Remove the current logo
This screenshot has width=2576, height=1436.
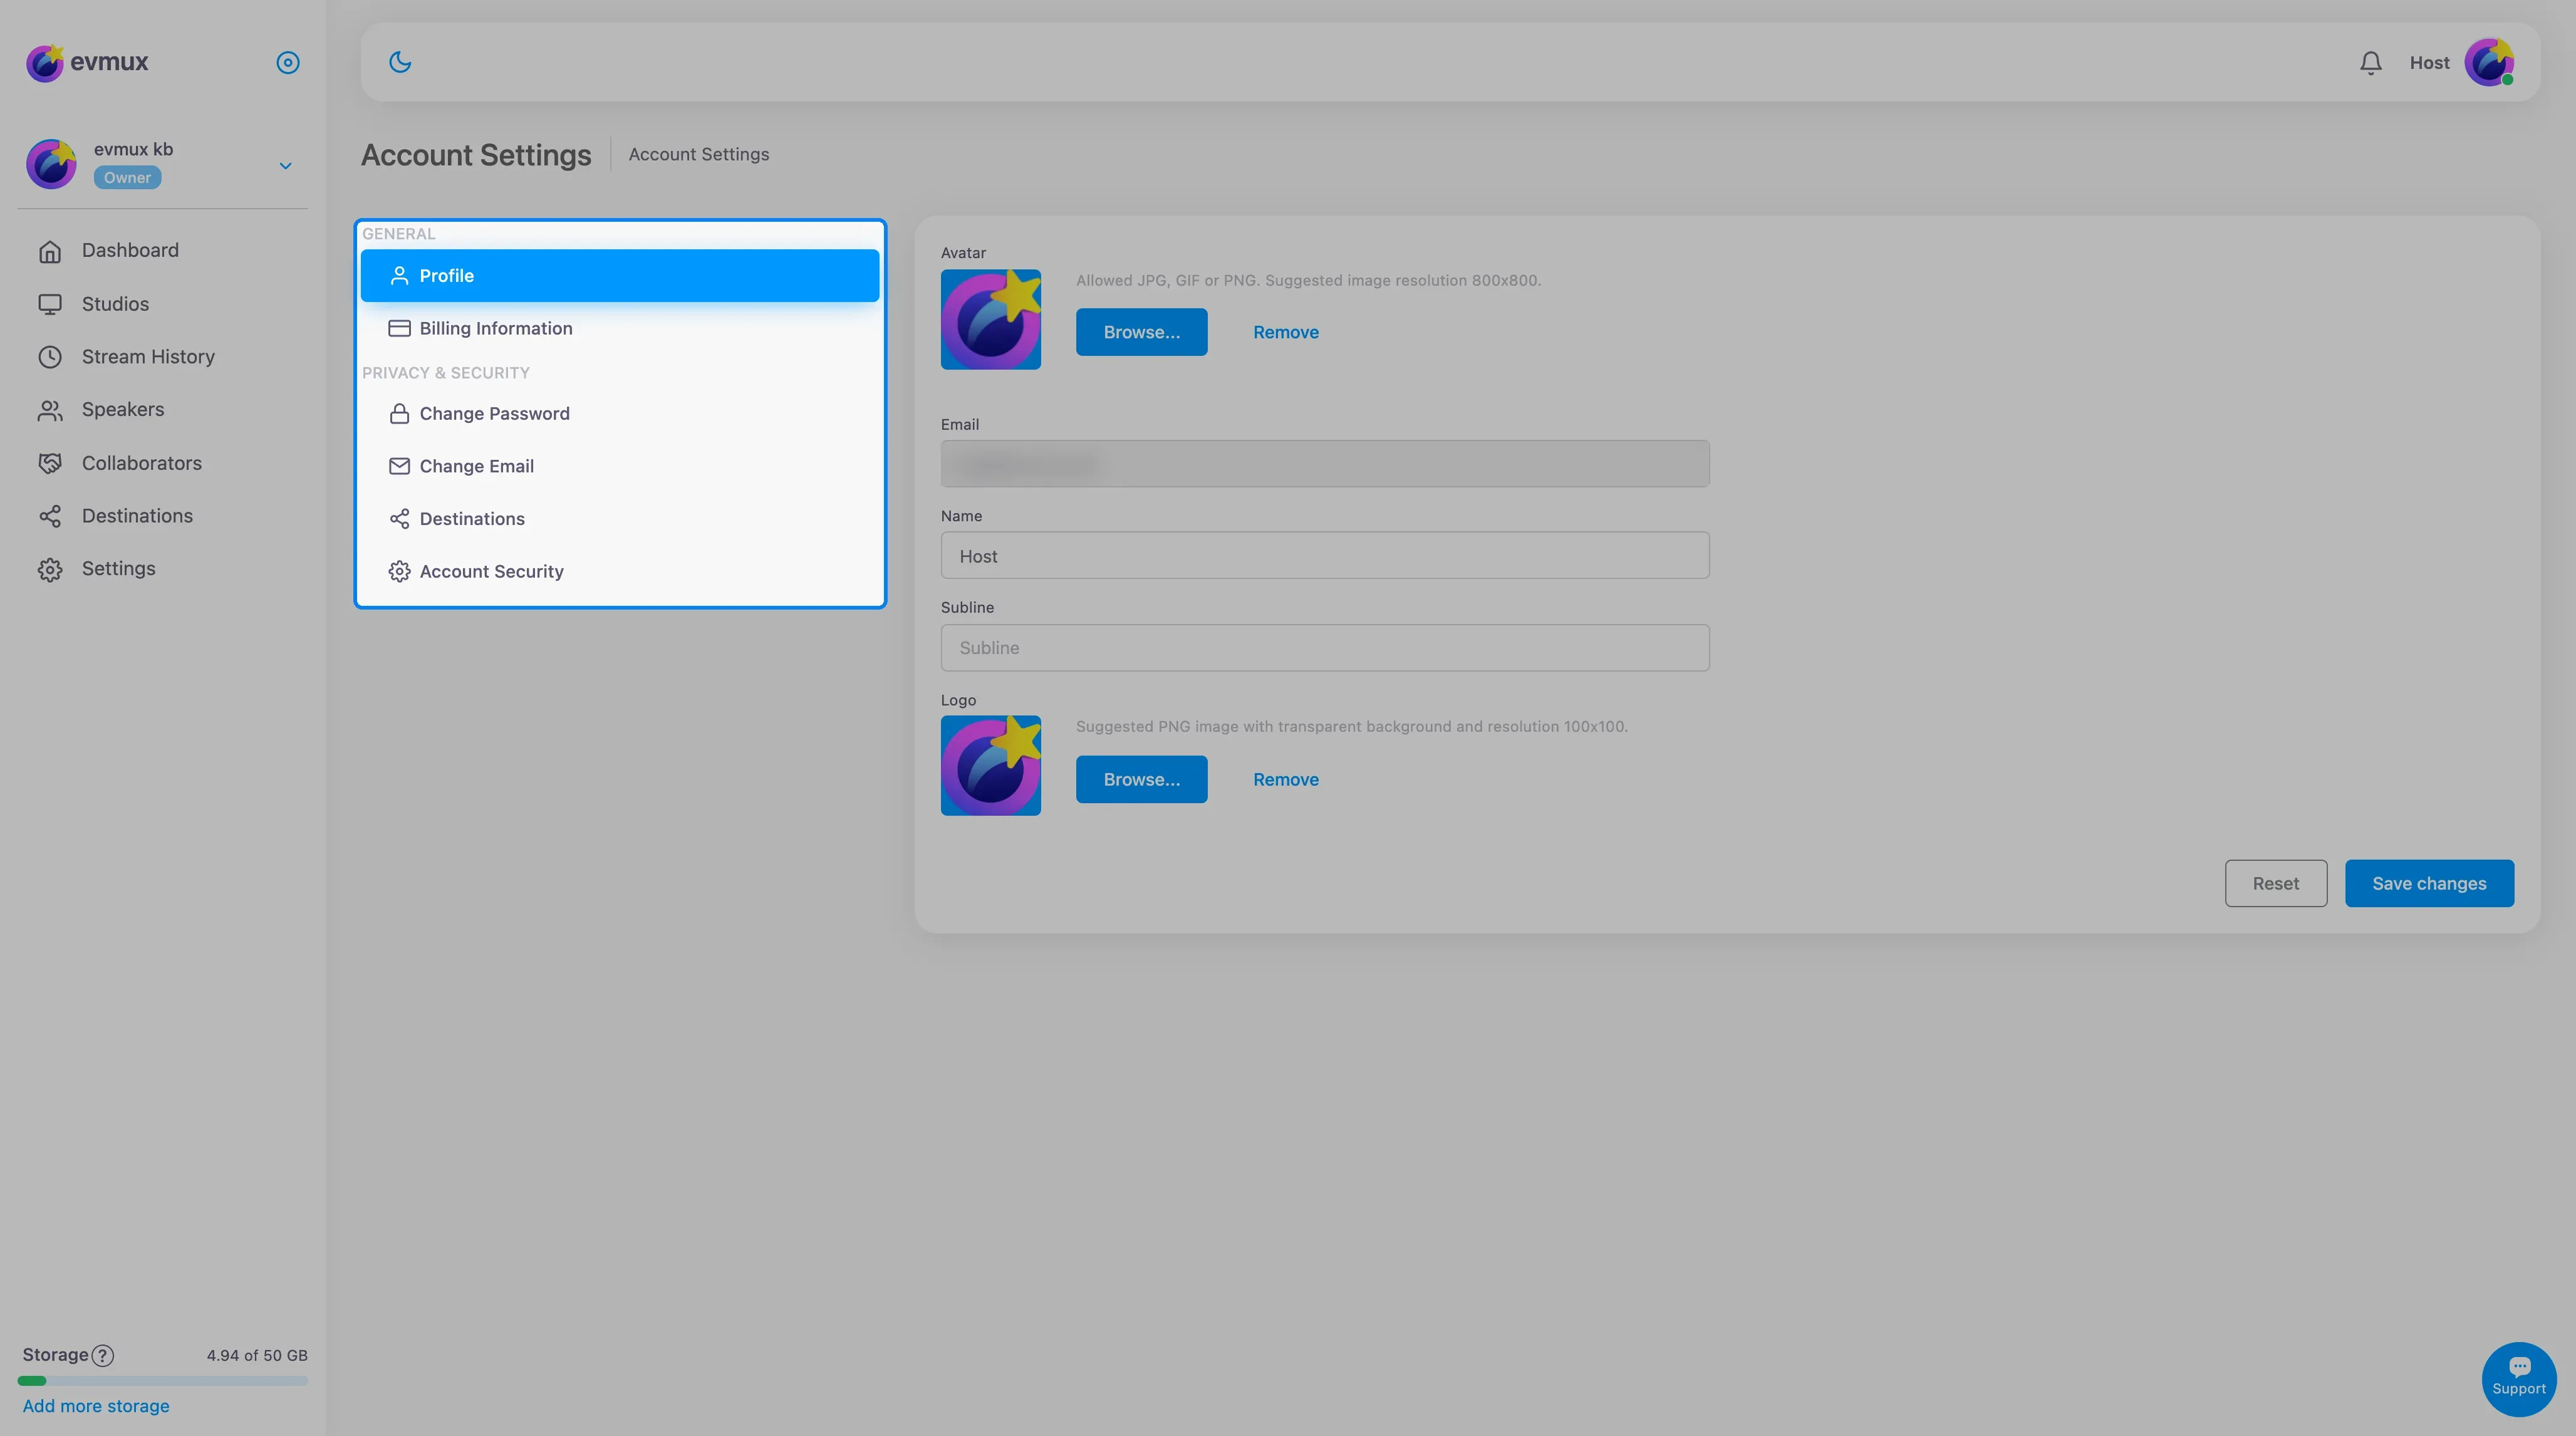[x=1285, y=779]
